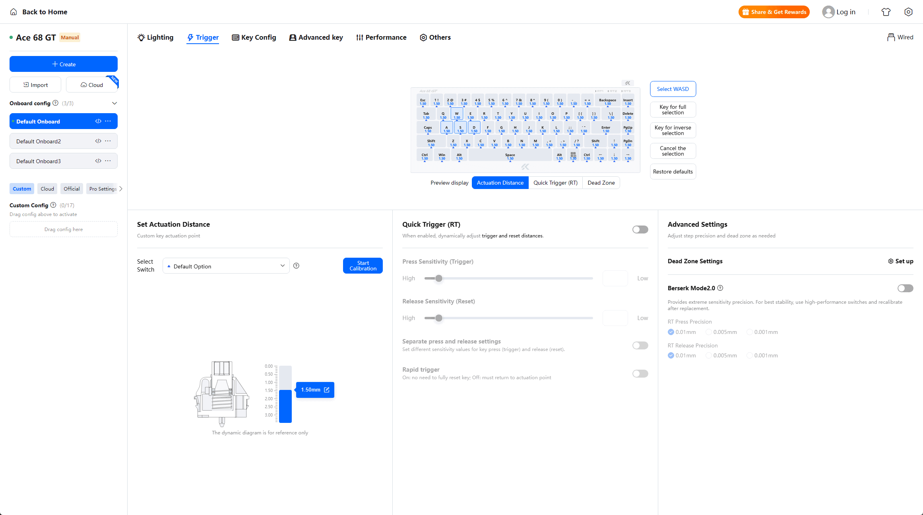This screenshot has width=923, height=515.
Task: Switch to the Key Config tab
Action: (254, 37)
